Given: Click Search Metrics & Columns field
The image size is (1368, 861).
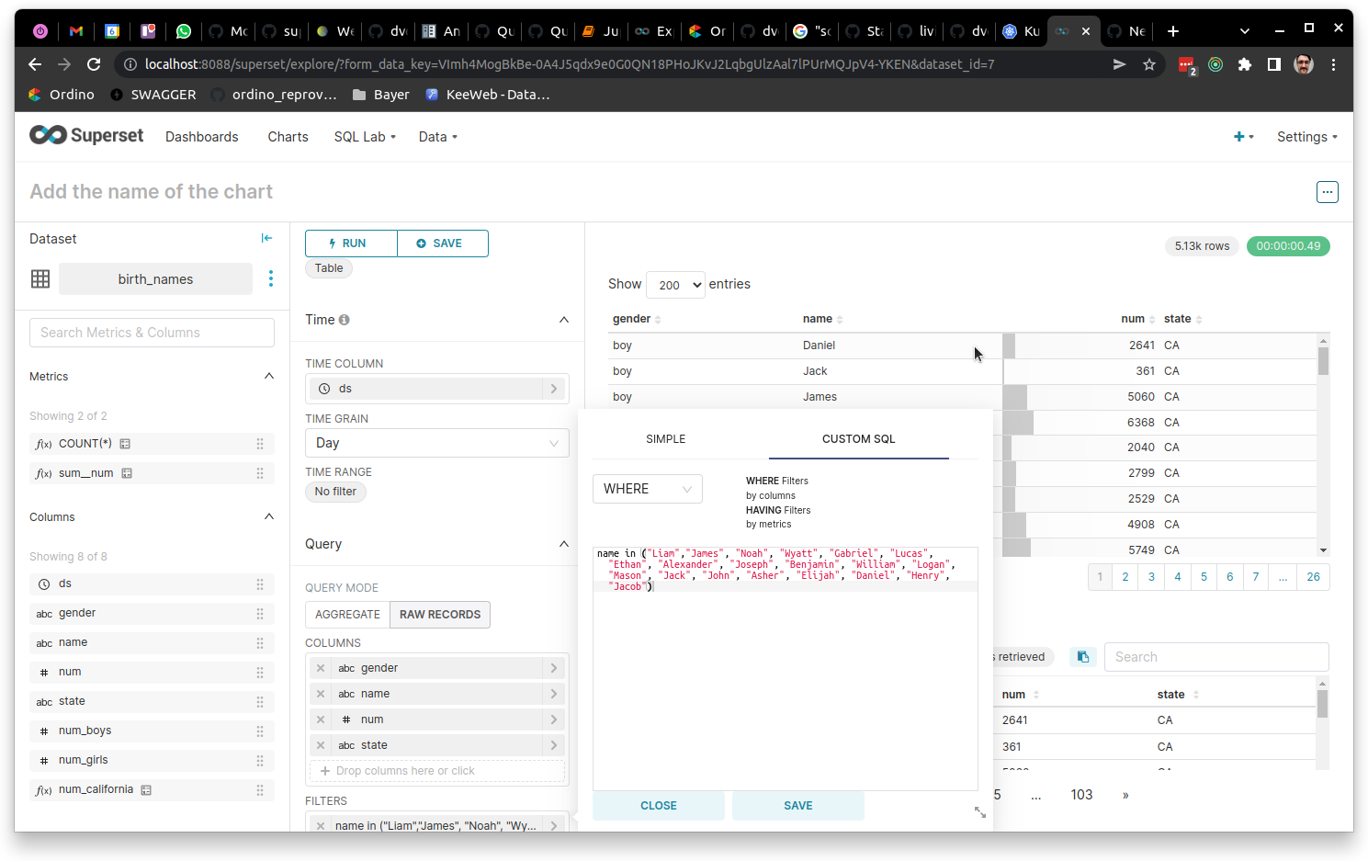Looking at the screenshot, I should pos(152,333).
